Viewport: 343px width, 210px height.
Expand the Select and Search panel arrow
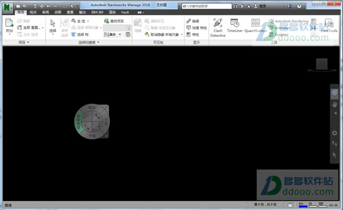point(98,42)
